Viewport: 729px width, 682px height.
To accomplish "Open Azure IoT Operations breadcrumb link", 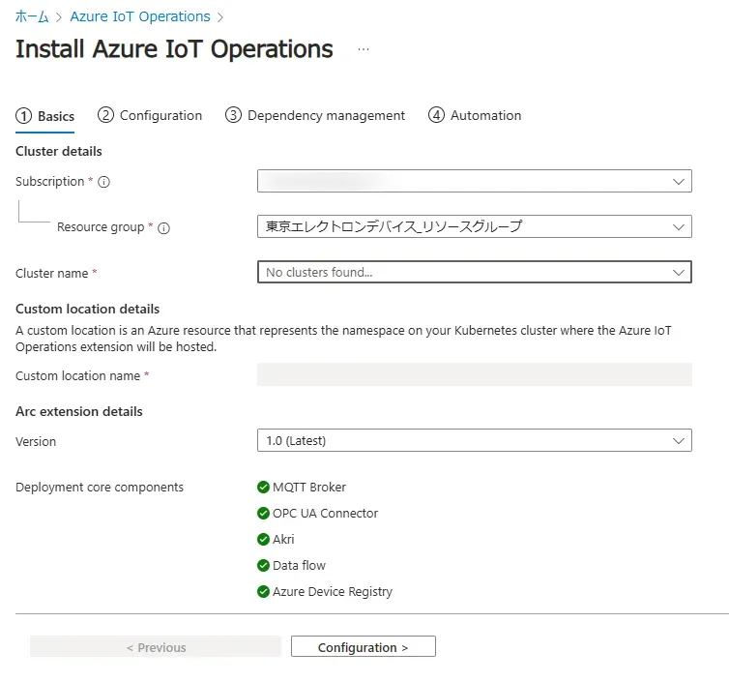I will pyautogui.click(x=140, y=16).
